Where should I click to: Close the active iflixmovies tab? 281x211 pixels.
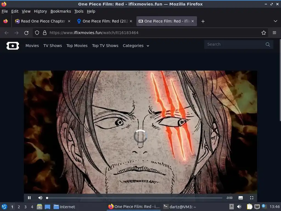point(192,21)
